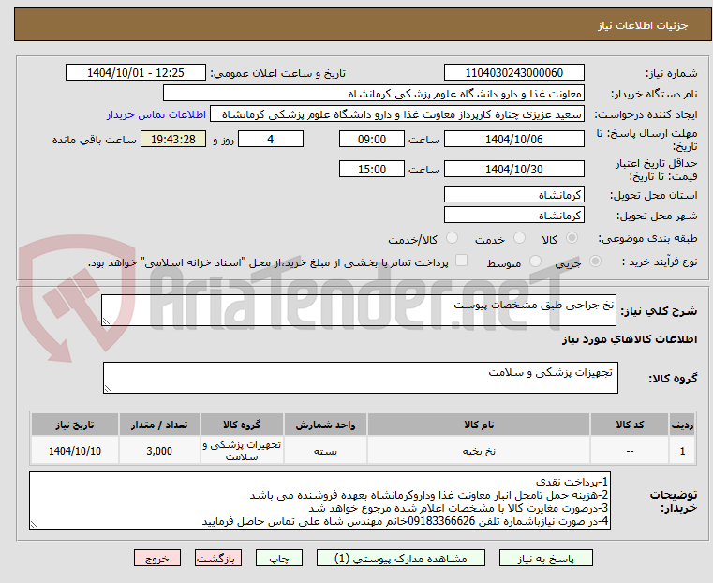Click the price validity time 15:00
This screenshot has width=713, height=583.
pos(372,169)
